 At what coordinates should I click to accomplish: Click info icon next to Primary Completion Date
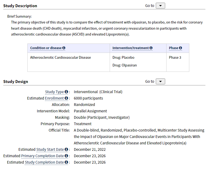66,156
